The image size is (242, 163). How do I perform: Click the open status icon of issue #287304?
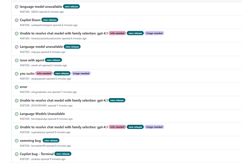[16, 33]
